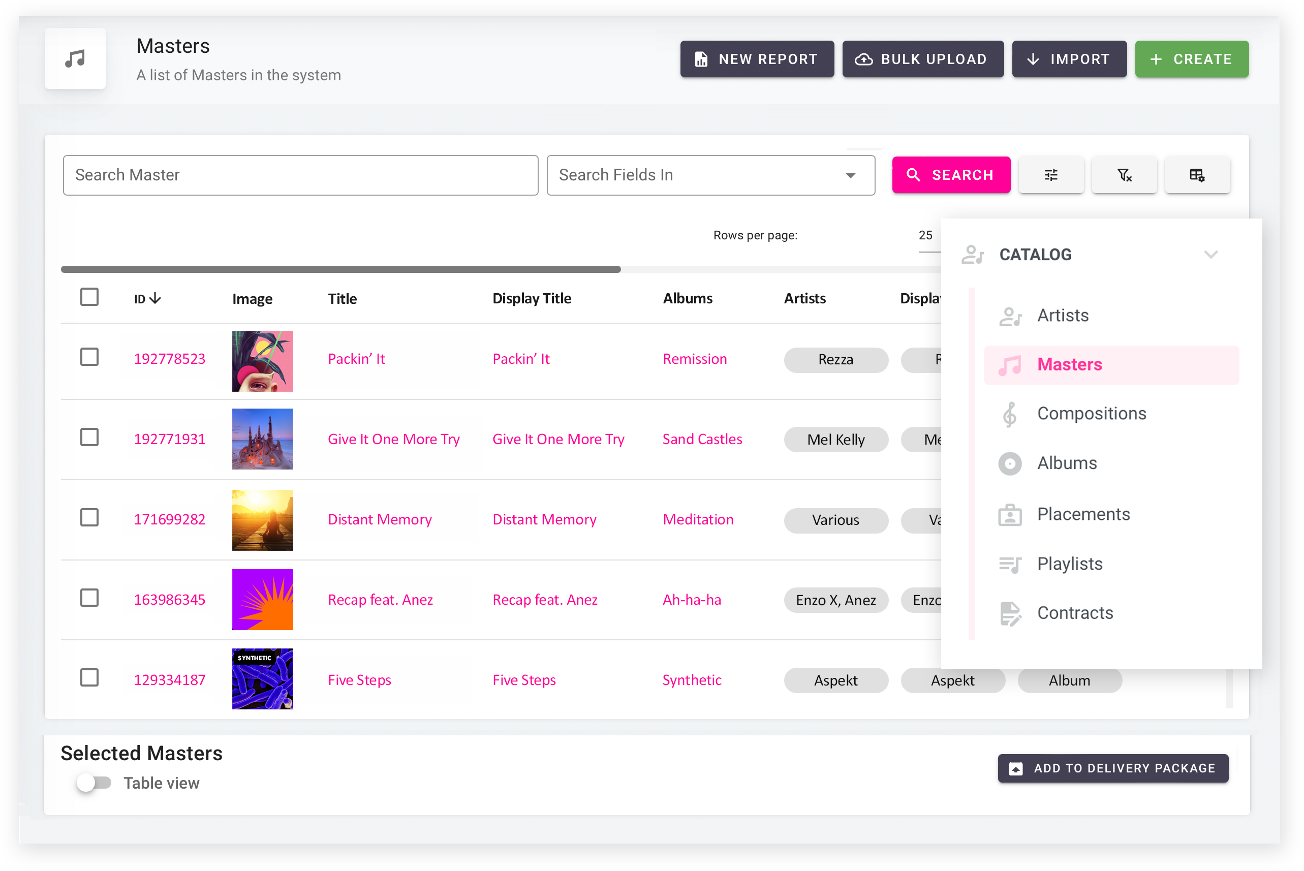The width and height of the screenshot is (1304, 871).
Task: Click the Contracts document icon
Action: tap(1010, 613)
